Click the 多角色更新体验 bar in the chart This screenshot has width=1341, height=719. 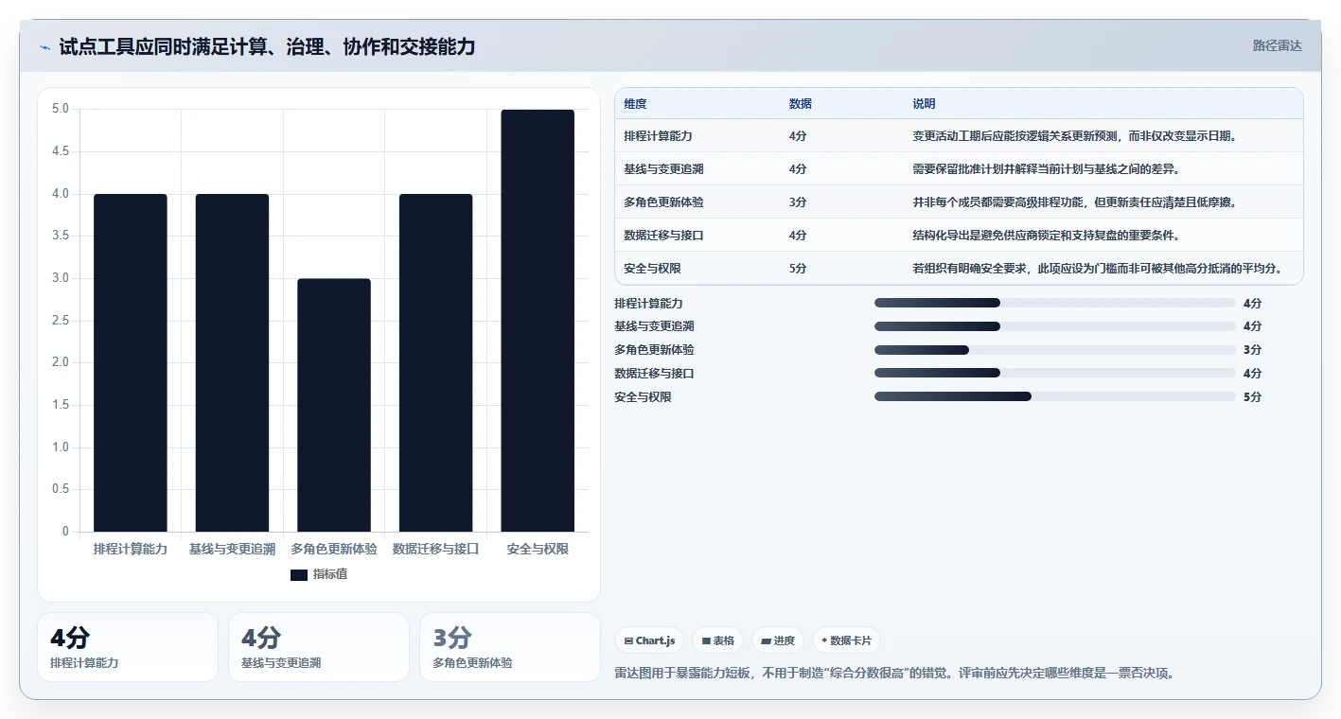(334, 405)
